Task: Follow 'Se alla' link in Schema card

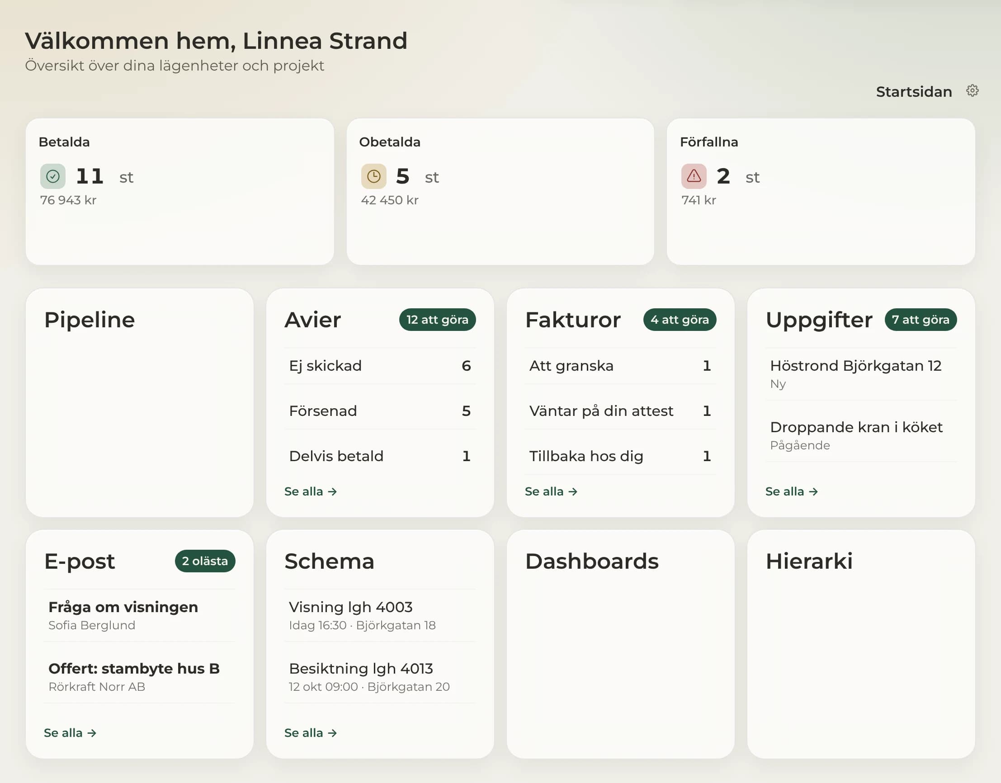Action: [x=311, y=733]
